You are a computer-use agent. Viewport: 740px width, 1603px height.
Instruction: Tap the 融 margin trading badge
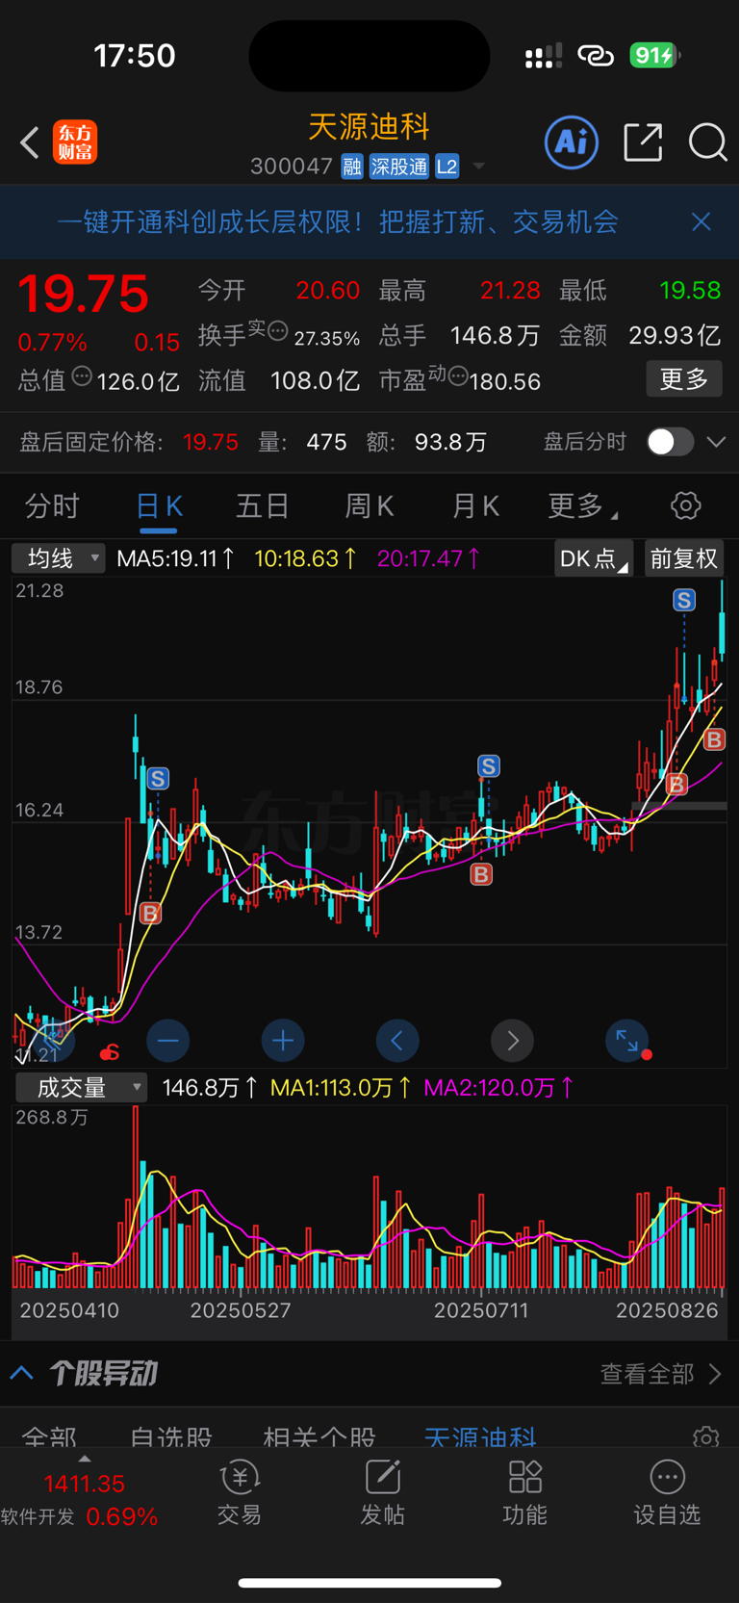coord(352,167)
